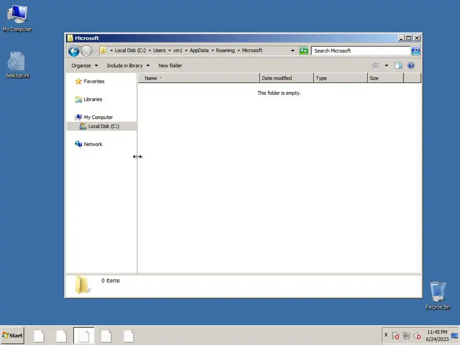460x345 pixels.
Task: Select Favorites in navigation pane
Action: pos(94,81)
